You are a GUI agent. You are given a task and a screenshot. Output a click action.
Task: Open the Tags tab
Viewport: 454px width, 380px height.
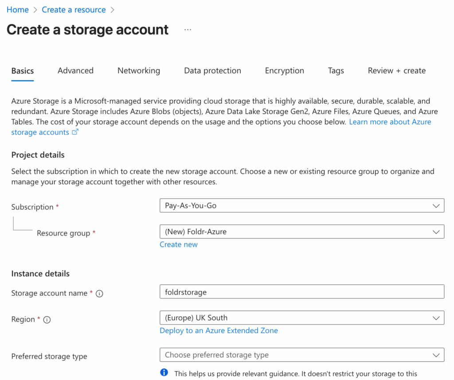click(336, 71)
